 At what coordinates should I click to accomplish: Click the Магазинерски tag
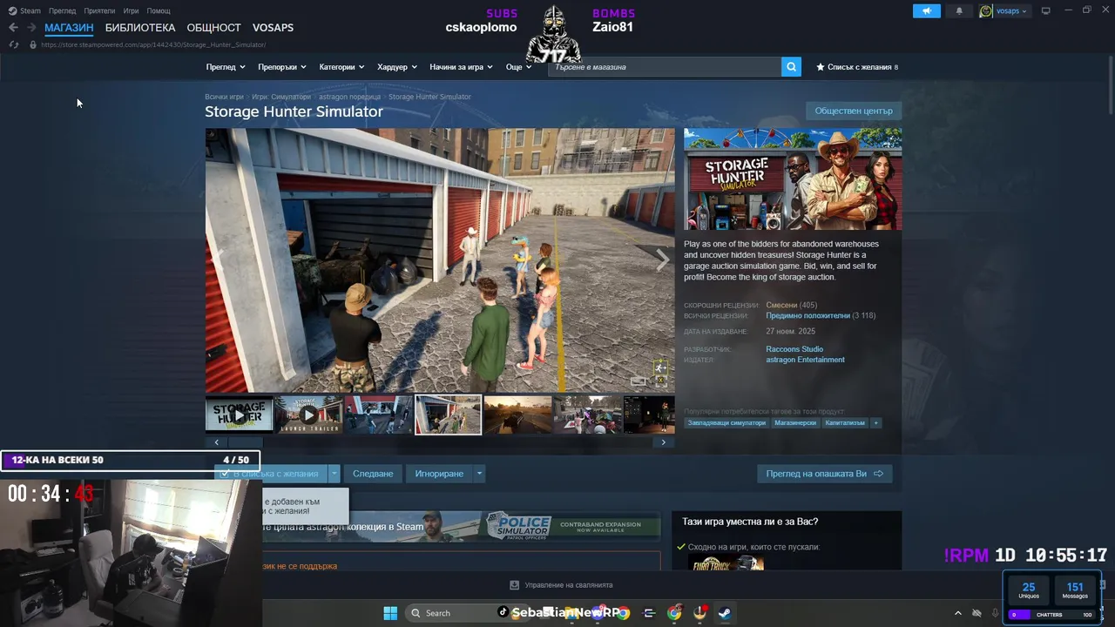pyautogui.click(x=795, y=423)
